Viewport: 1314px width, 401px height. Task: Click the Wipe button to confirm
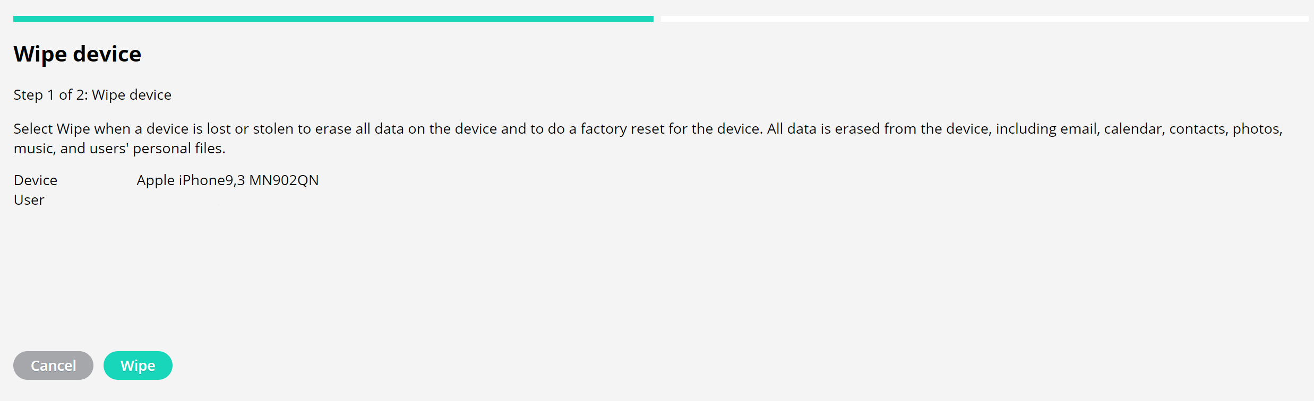click(x=138, y=365)
